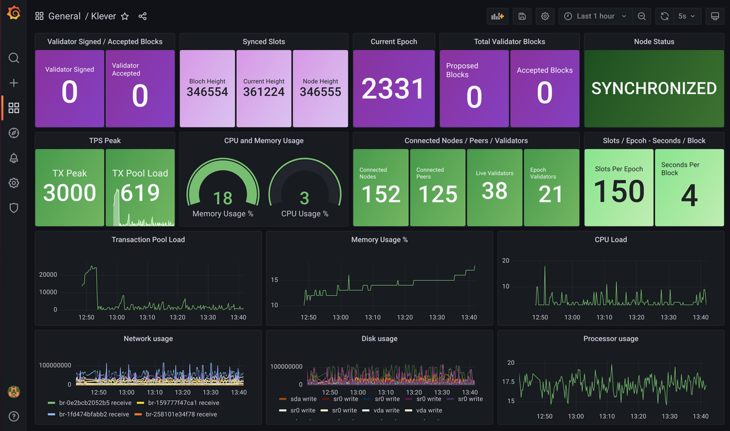Screen dimensions: 730x431
Task: Click the Connected Peers 125 tile
Action: 438,188
